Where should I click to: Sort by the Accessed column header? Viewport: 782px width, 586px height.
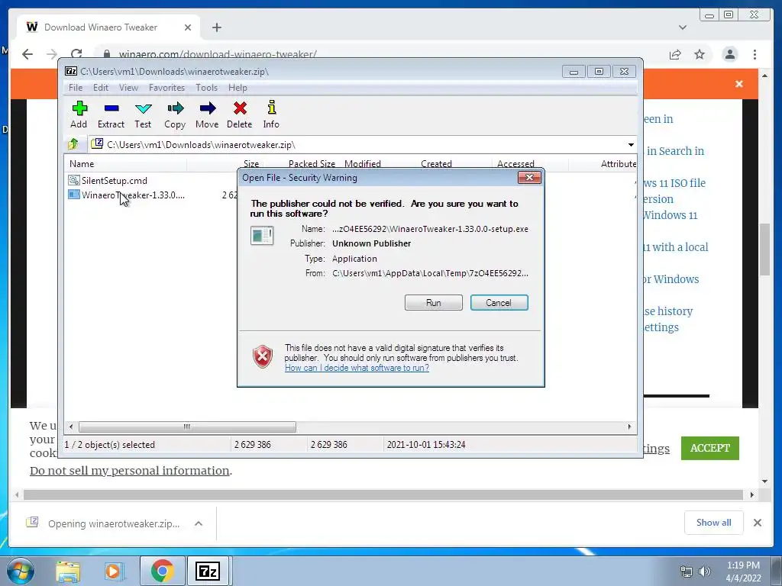[x=515, y=163]
